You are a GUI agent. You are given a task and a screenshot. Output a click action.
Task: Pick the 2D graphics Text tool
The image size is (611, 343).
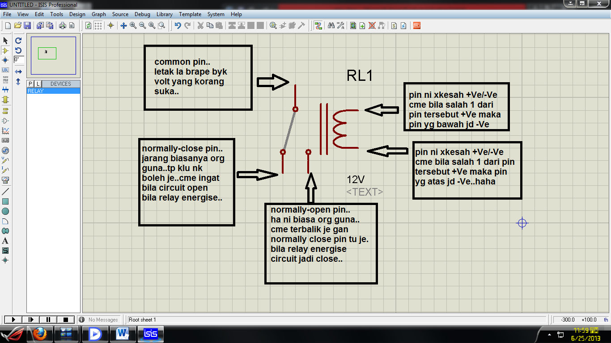(x=6, y=241)
